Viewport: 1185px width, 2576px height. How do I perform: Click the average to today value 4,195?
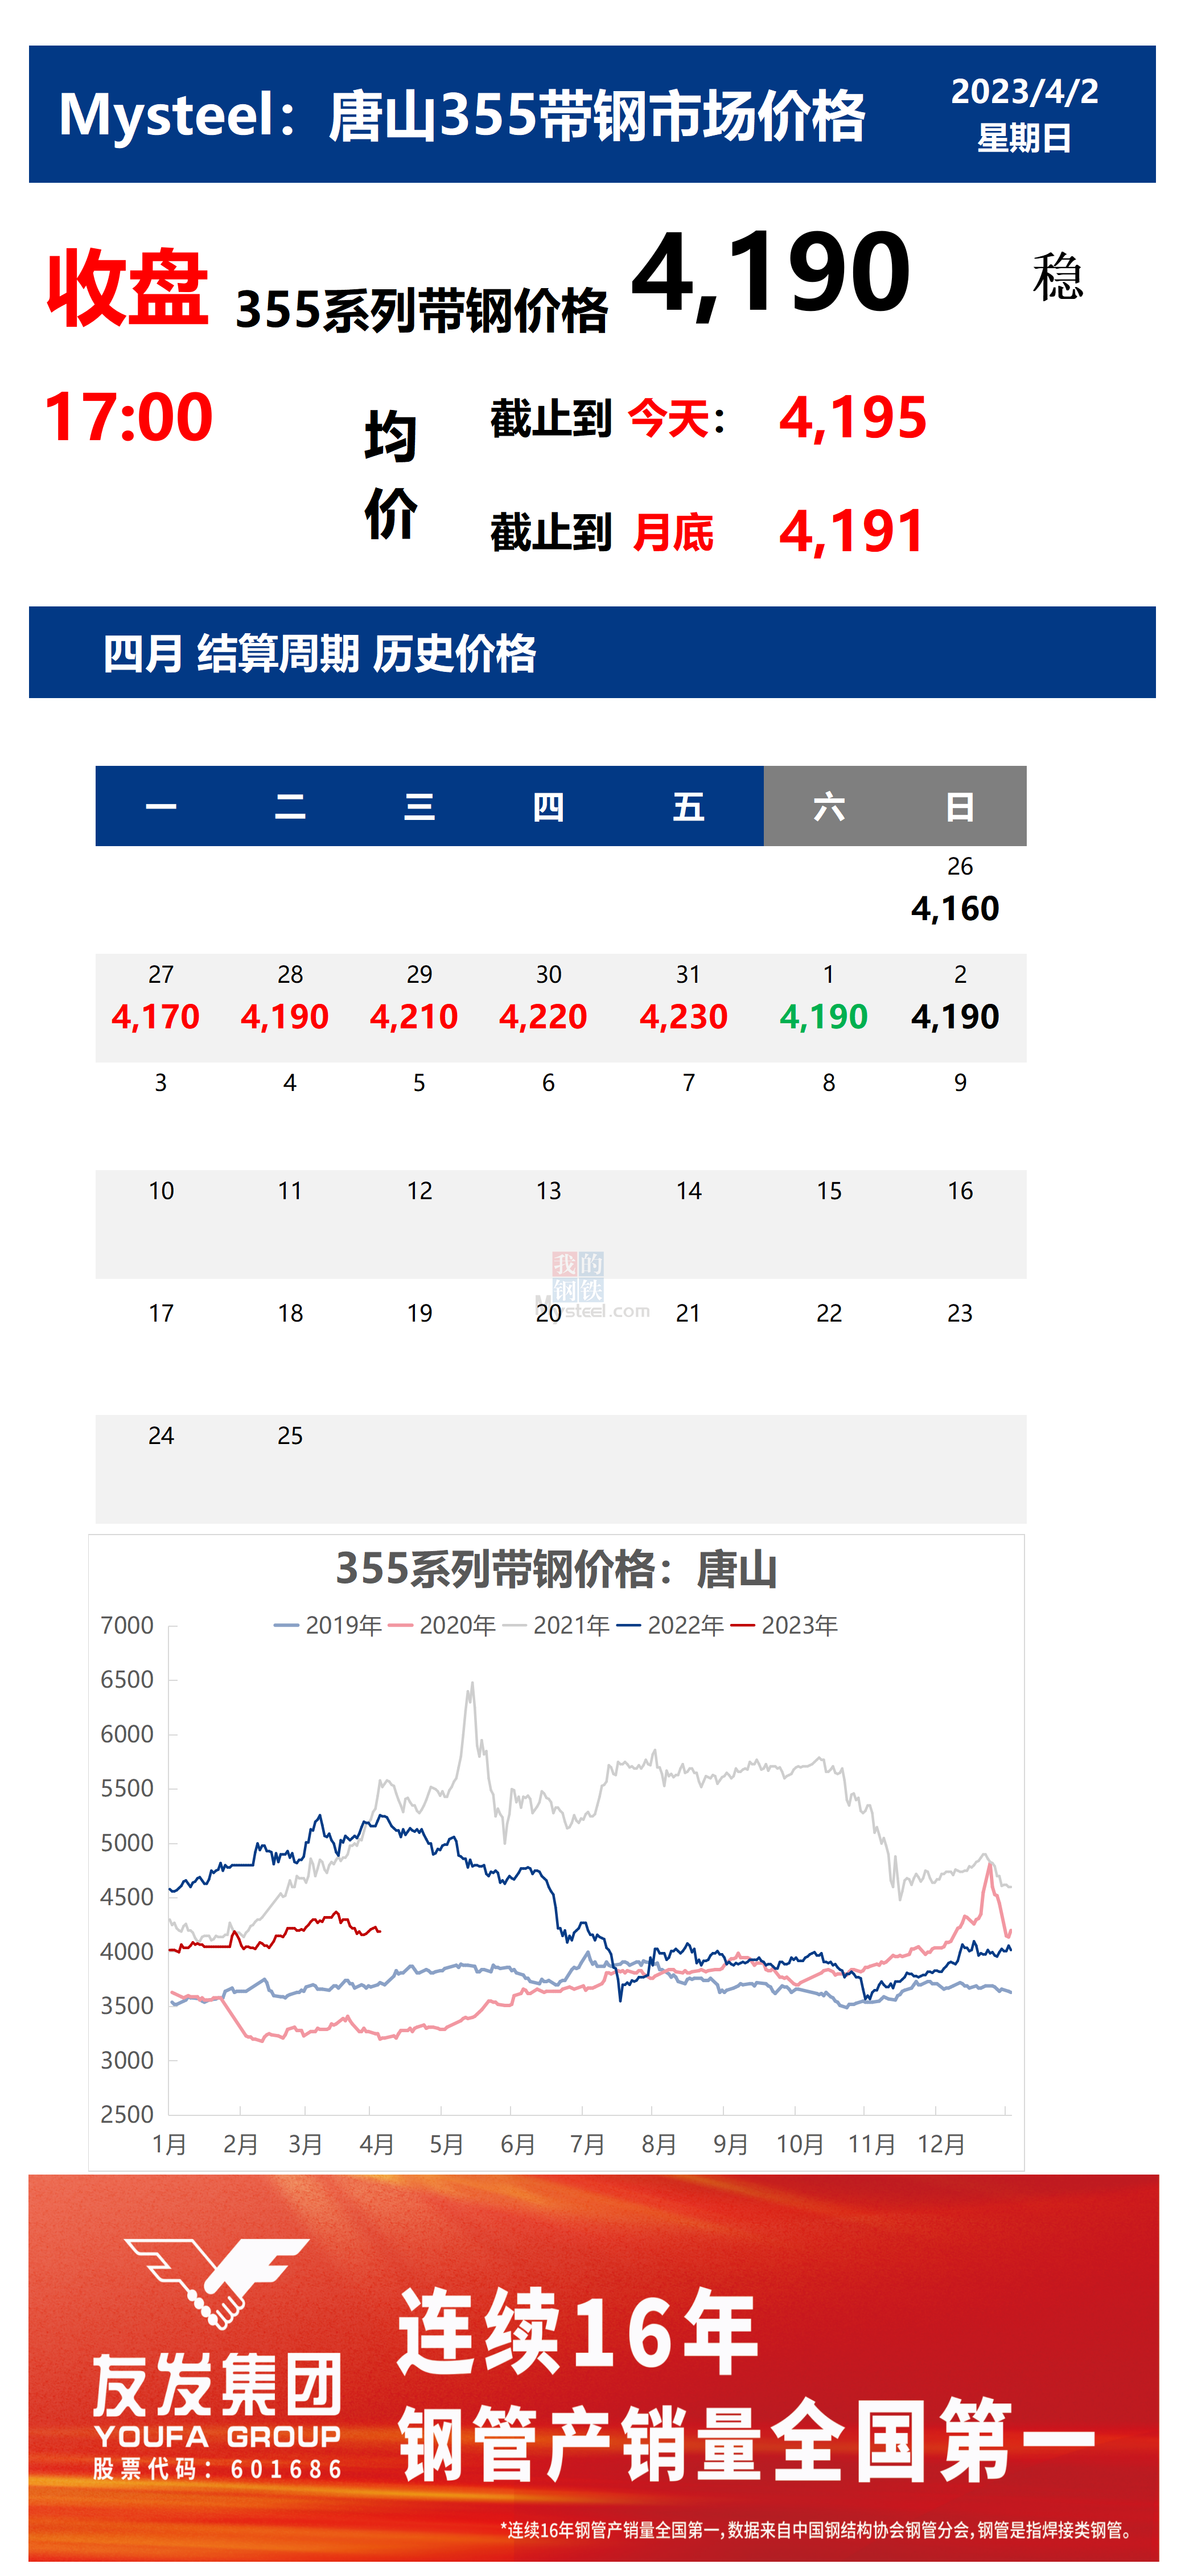click(852, 418)
